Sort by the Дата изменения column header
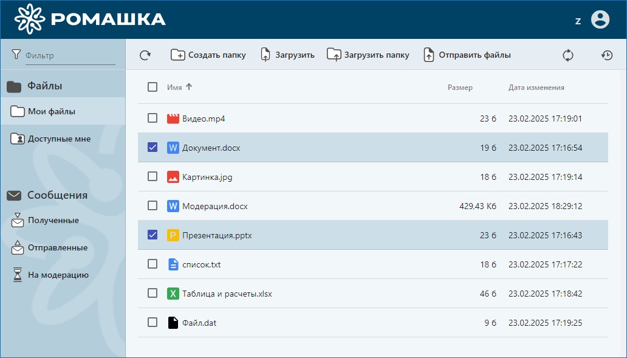Image resolution: width=627 pixels, height=358 pixels. [536, 87]
